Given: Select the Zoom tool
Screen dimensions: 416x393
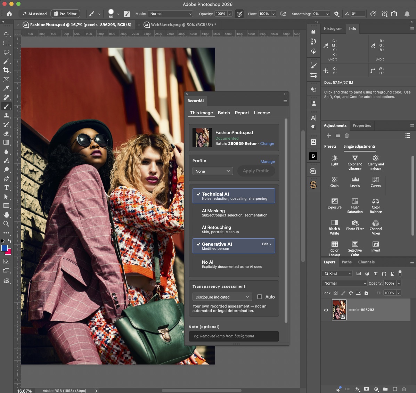Looking at the screenshot, I should click(6, 224).
